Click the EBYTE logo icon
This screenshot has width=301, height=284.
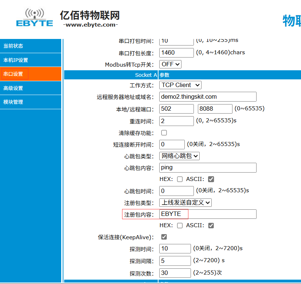[x=35, y=18]
